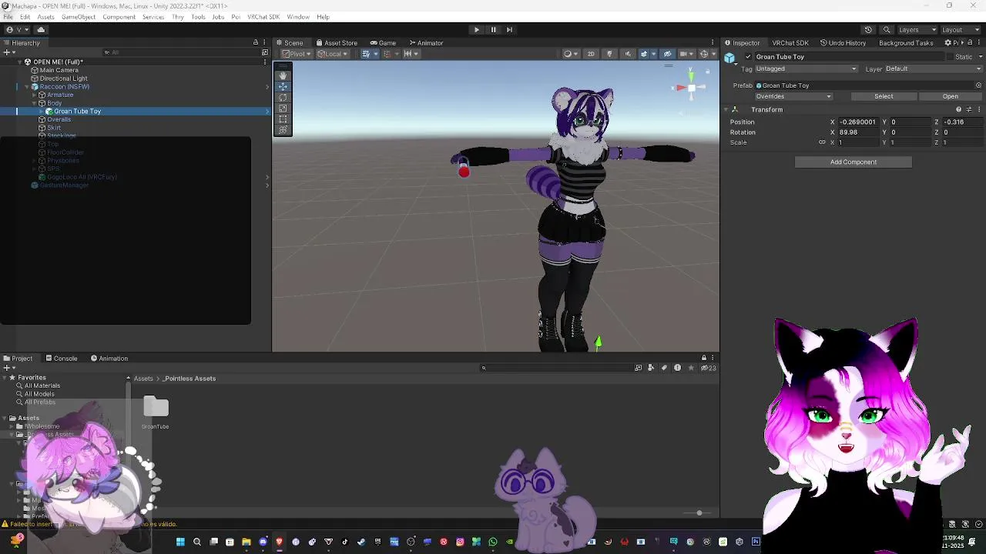986x554 pixels.
Task: Click the prefab Select button
Action: click(x=884, y=96)
